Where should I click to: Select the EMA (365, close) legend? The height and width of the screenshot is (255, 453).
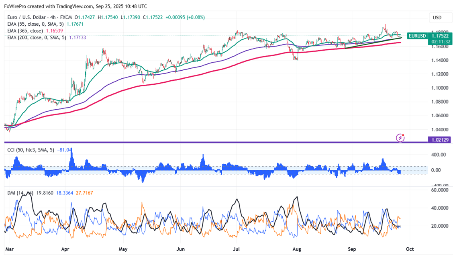pyautogui.click(x=25, y=31)
